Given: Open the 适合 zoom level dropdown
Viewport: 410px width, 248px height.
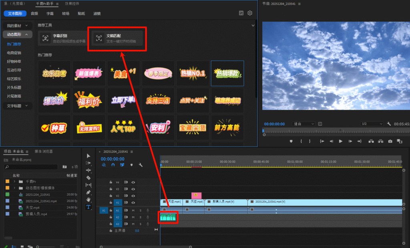Looking at the screenshot, I should click(x=303, y=124).
